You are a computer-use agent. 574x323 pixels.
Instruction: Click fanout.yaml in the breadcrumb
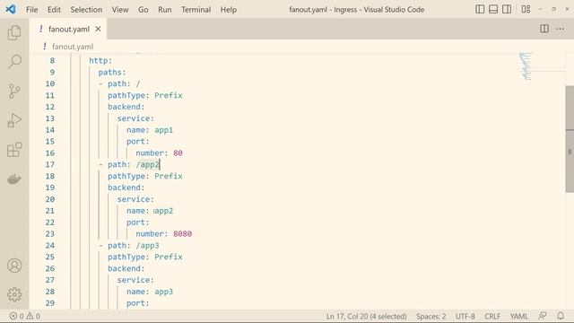click(x=73, y=47)
